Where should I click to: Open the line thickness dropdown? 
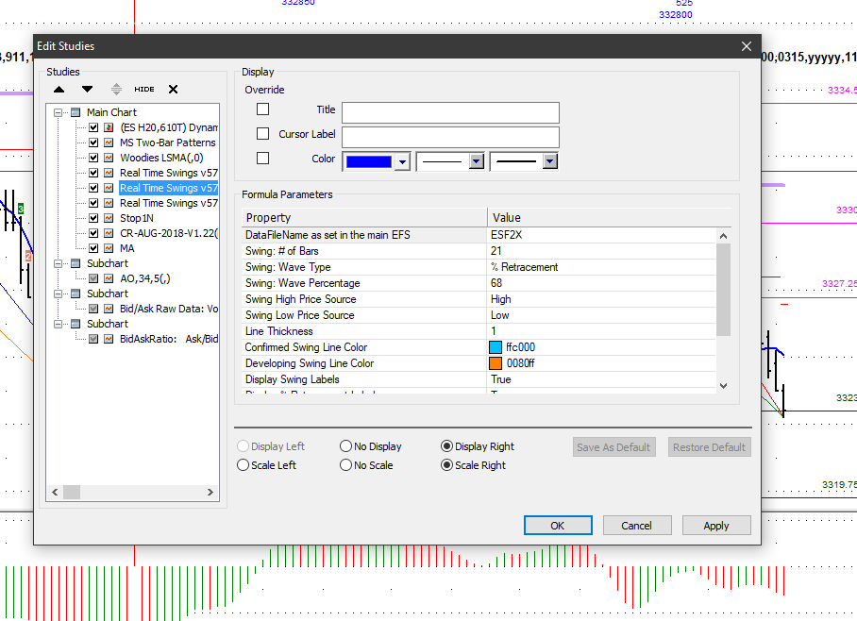point(550,161)
